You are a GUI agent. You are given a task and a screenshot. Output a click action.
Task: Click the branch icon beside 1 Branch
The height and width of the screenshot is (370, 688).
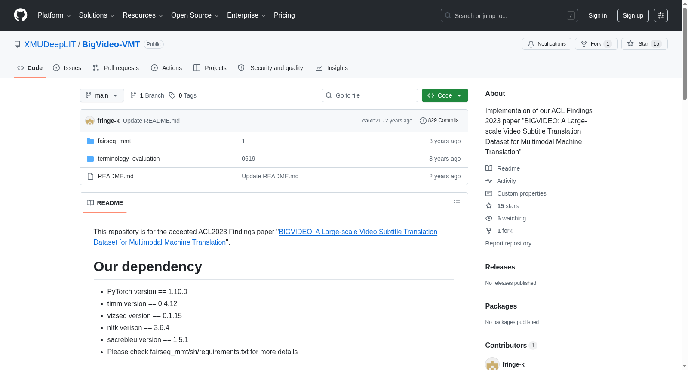point(133,95)
